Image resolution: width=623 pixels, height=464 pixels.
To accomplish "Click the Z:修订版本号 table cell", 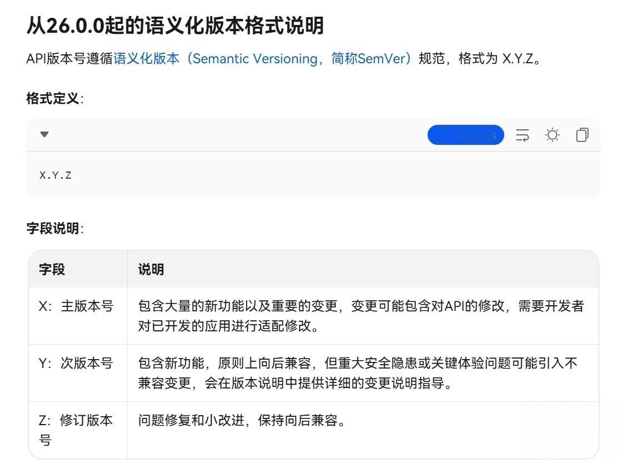I will pos(76,430).
